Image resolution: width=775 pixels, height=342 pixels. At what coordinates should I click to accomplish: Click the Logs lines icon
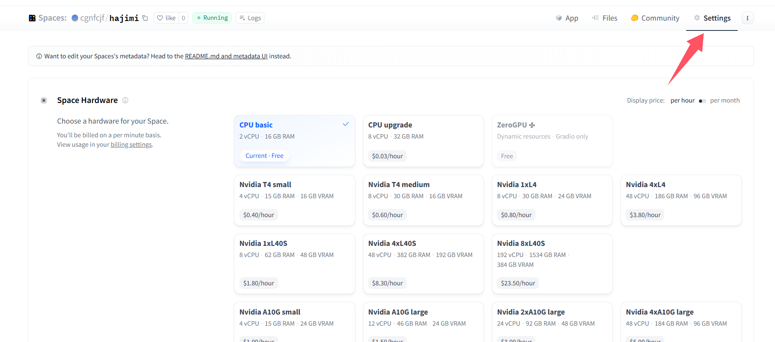(242, 18)
